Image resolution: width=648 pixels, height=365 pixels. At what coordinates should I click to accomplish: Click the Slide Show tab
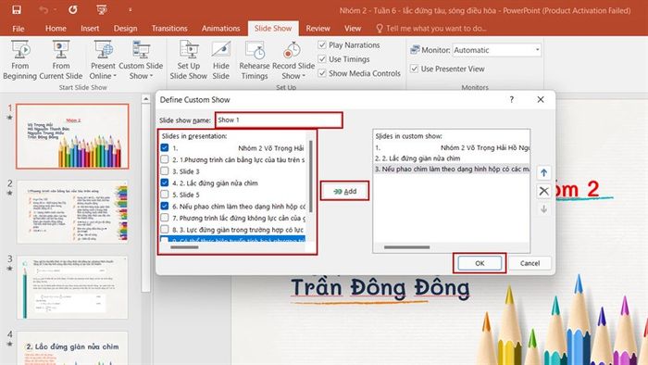point(273,28)
